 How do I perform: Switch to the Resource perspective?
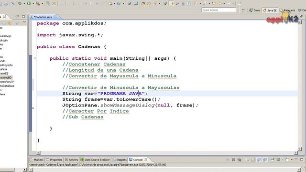[287, 11]
